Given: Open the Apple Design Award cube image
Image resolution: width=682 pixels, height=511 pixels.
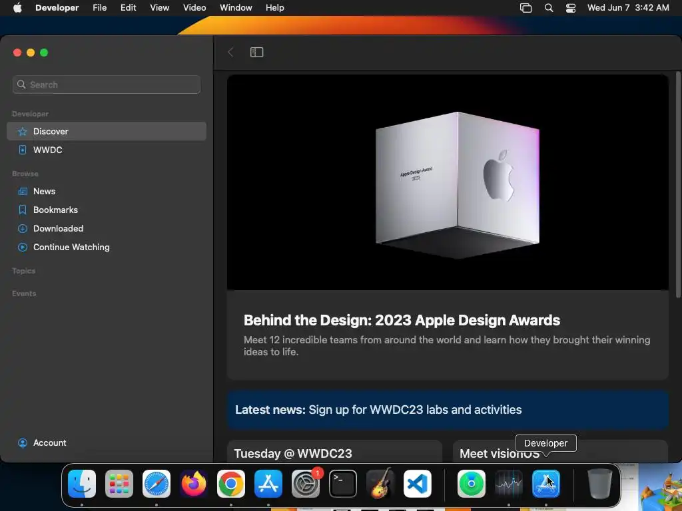Looking at the screenshot, I should [x=448, y=182].
